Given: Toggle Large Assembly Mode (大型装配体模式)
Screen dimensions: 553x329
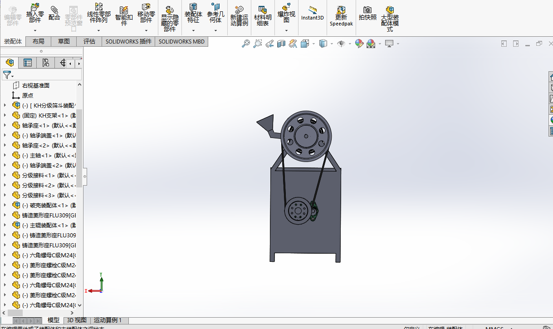Looking at the screenshot, I should click(x=390, y=19).
